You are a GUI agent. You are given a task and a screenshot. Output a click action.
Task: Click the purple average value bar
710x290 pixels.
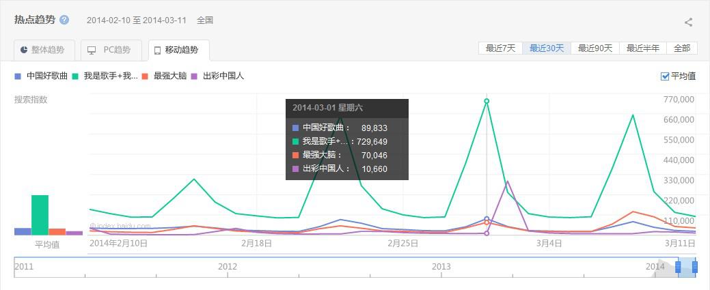tap(74, 233)
